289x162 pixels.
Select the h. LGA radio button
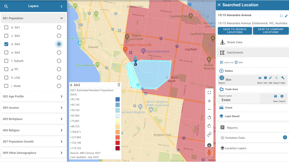(59, 77)
